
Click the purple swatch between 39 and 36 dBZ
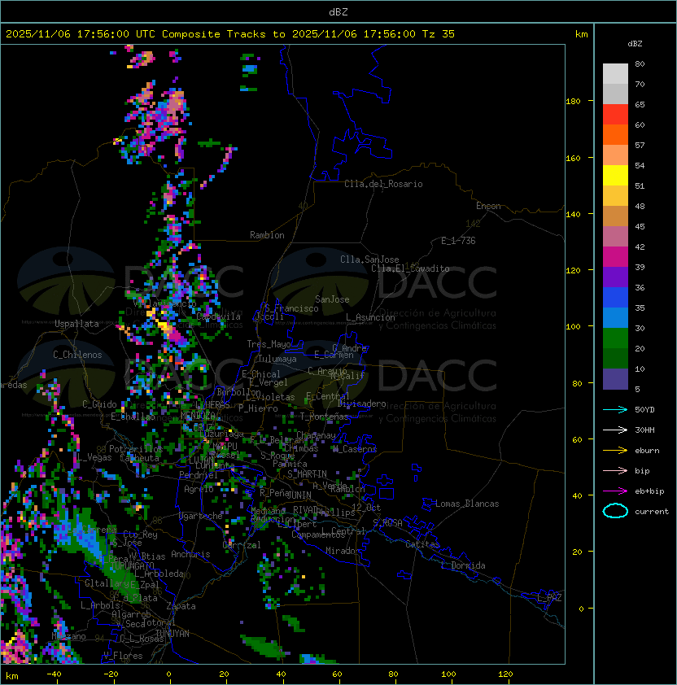point(615,277)
